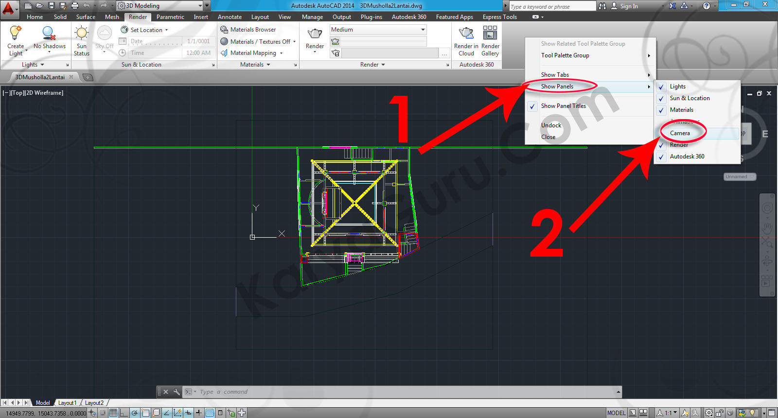This screenshot has width=778, height=418.
Task: Expand the Materials / Textures Off dropdown
Action: coord(295,42)
